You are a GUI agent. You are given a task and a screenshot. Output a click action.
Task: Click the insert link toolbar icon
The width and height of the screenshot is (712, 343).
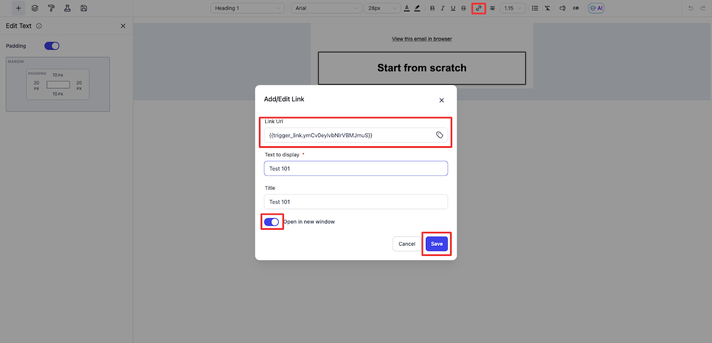(478, 8)
